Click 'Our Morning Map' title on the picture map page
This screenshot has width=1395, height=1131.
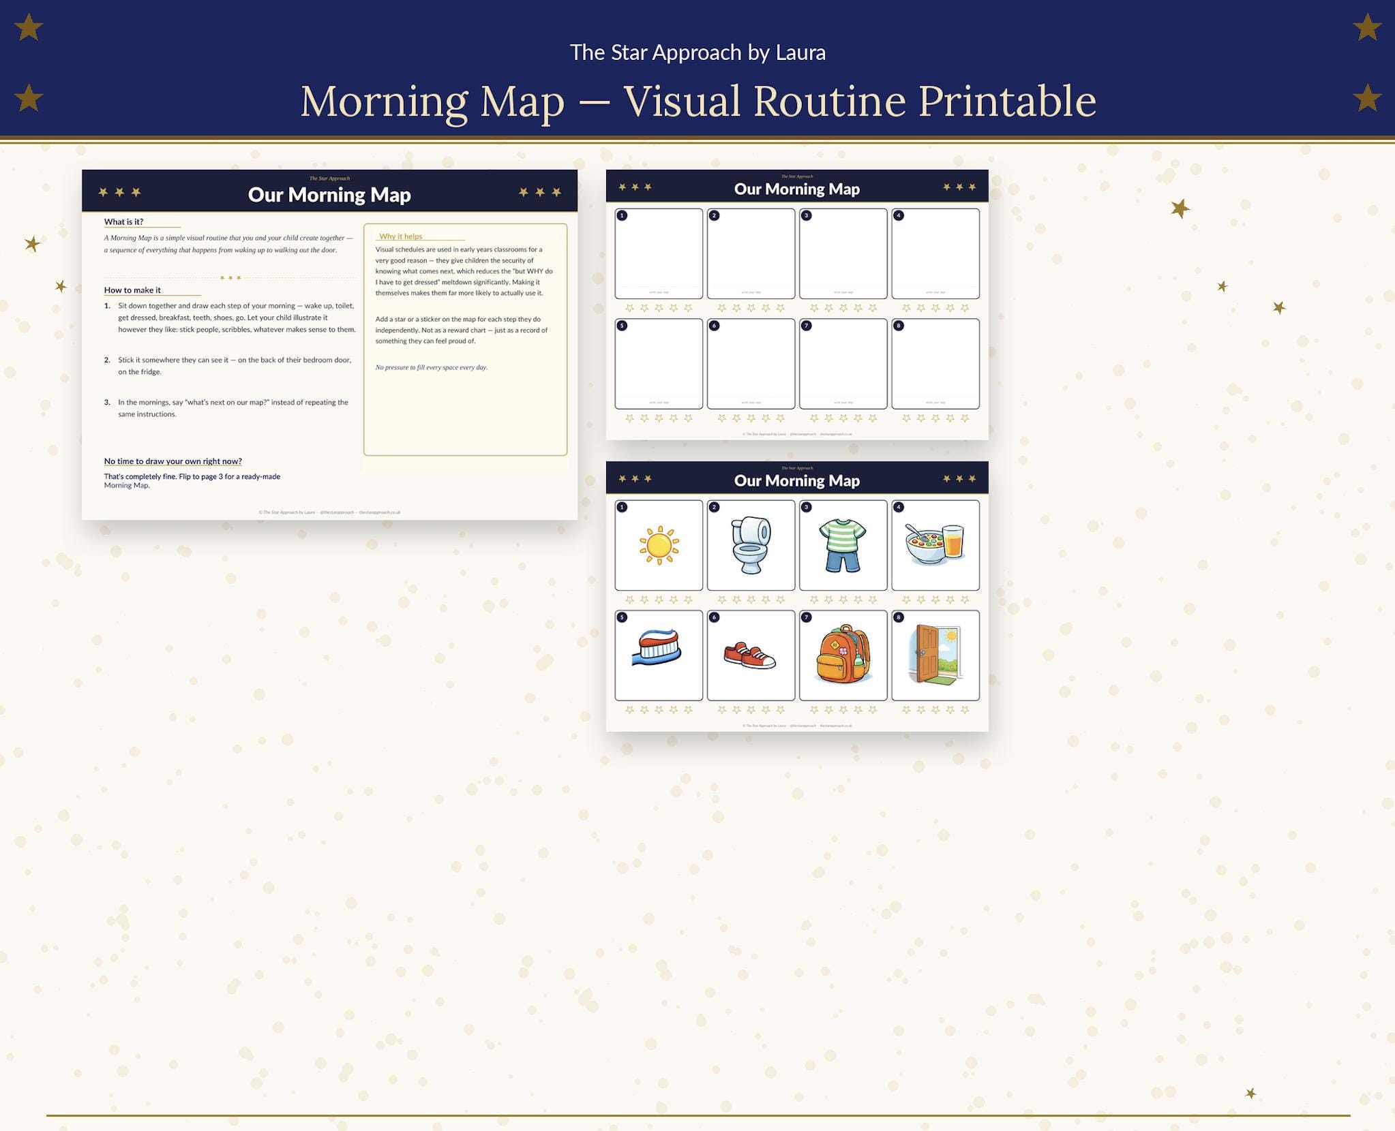(797, 480)
